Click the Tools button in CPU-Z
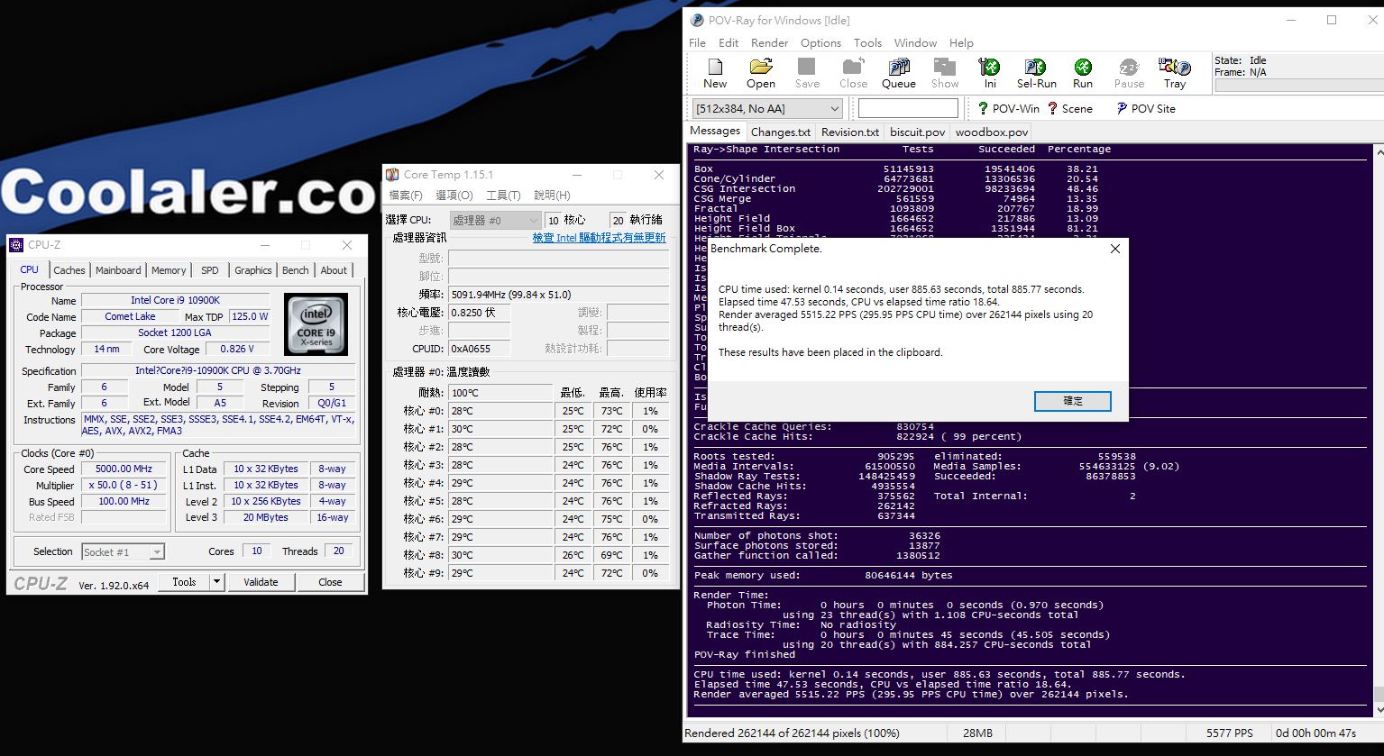The width and height of the screenshot is (1384, 756). click(185, 582)
